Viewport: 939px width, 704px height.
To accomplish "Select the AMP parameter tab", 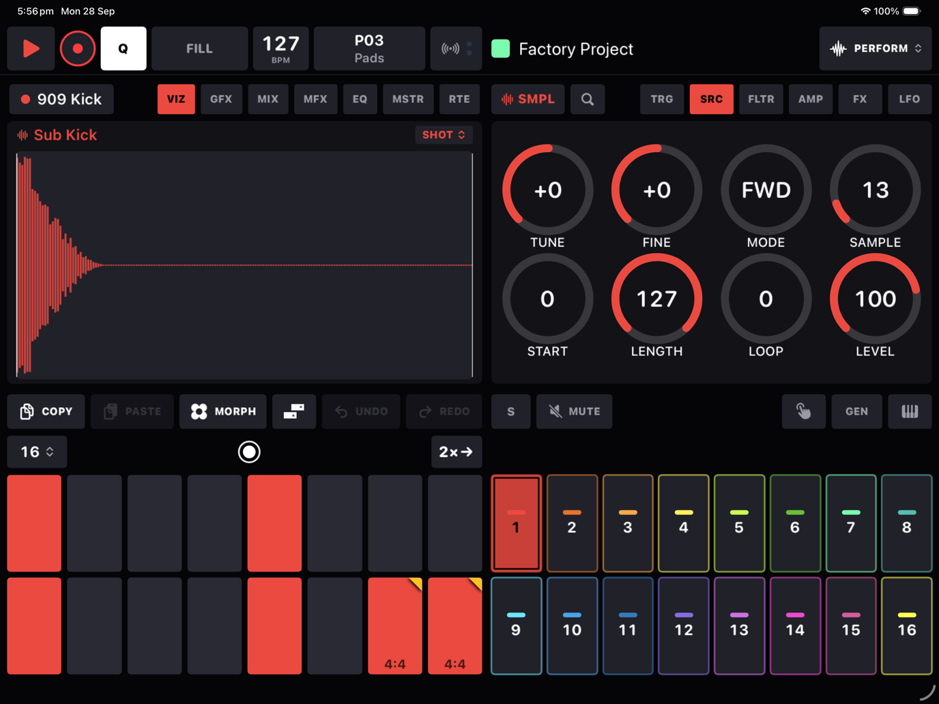I will pos(811,99).
